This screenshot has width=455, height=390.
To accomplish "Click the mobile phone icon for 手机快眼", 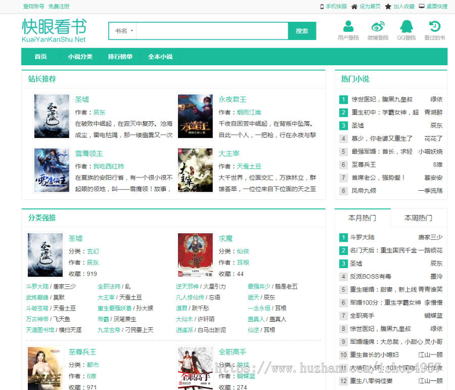I will [x=322, y=7].
